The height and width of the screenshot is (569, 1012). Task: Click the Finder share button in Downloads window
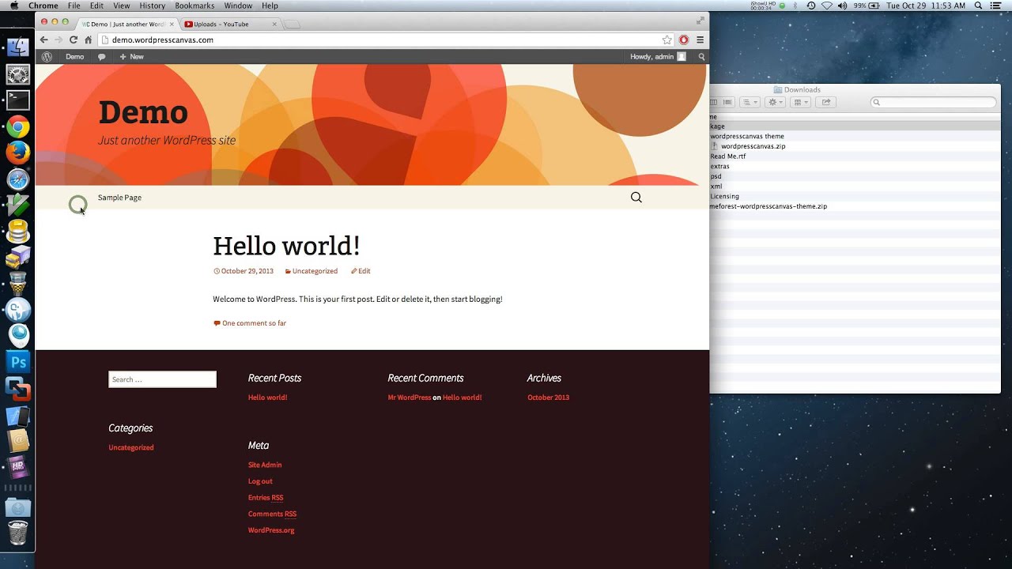826,102
